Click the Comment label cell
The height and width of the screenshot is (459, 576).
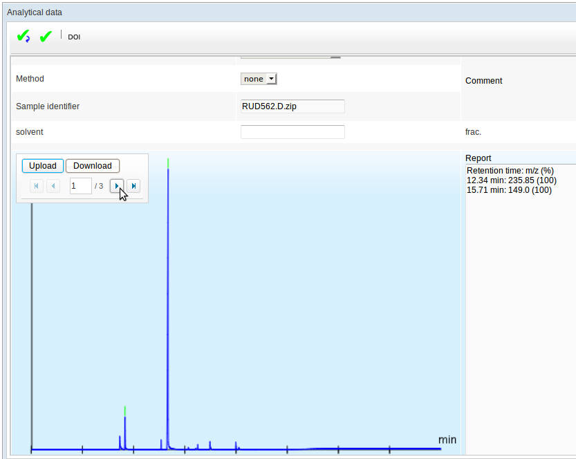484,81
